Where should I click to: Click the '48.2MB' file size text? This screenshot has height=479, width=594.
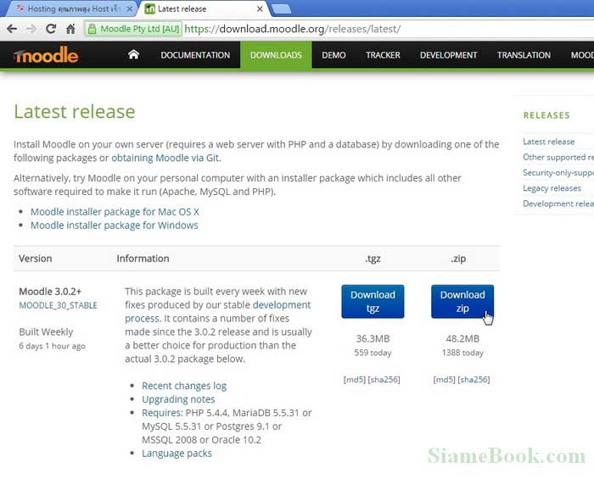click(x=462, y=338)
